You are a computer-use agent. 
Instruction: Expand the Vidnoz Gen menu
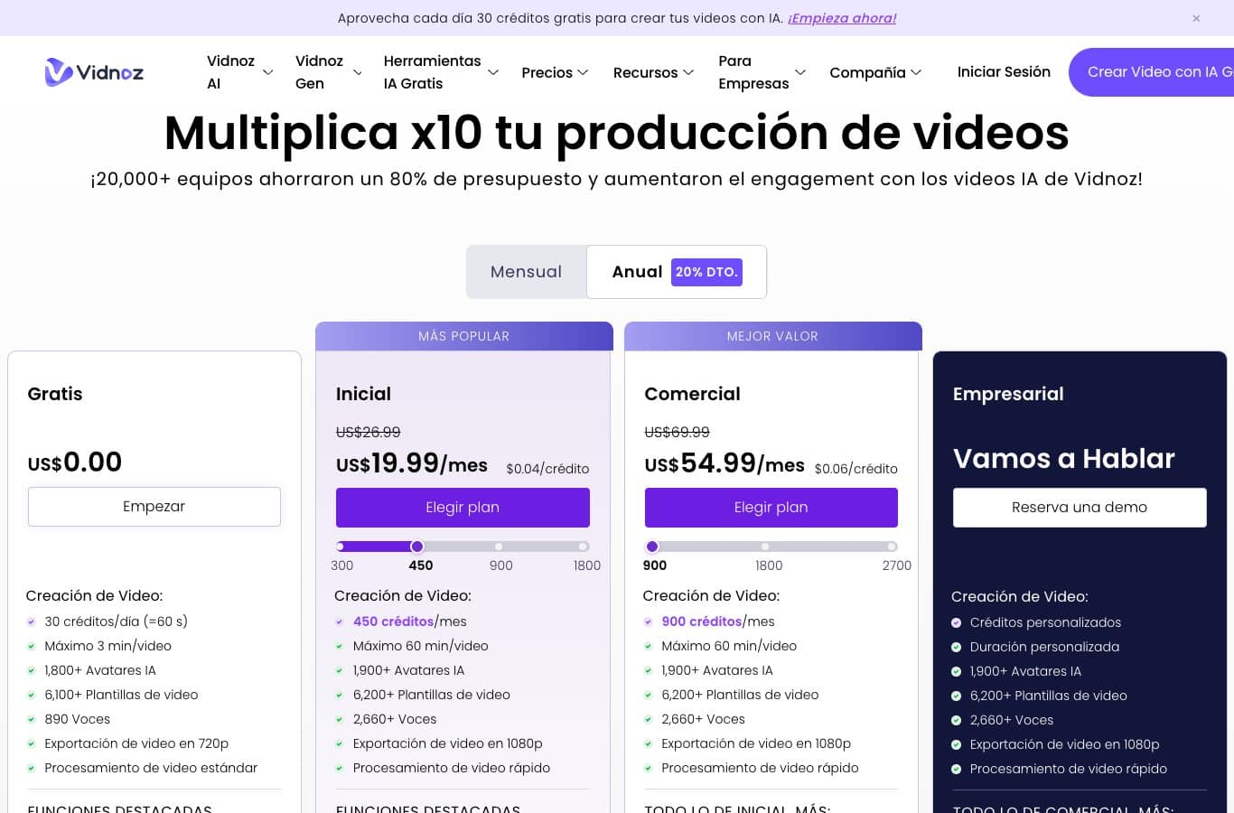(328, 72)
